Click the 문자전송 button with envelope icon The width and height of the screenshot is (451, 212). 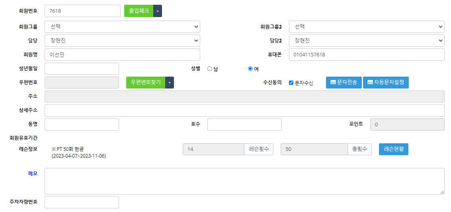[x=344, y=83]
